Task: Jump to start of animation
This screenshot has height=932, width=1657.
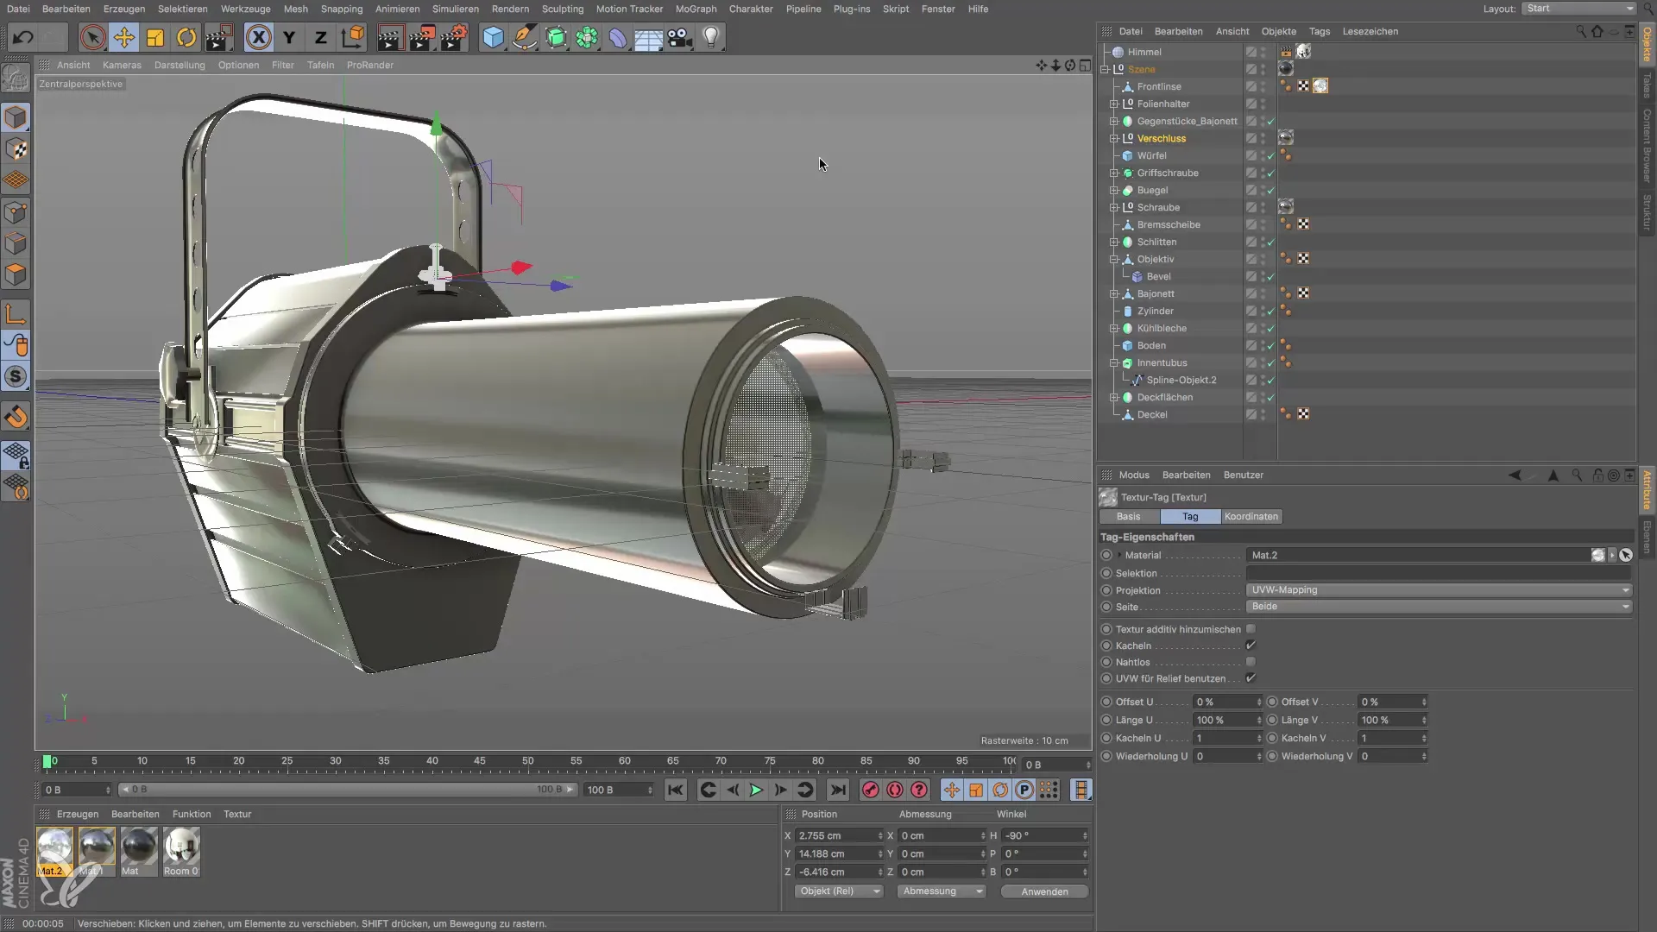Action: (676, 790)
